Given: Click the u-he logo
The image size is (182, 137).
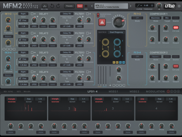Looking at the screenshot, I should 170,6.
